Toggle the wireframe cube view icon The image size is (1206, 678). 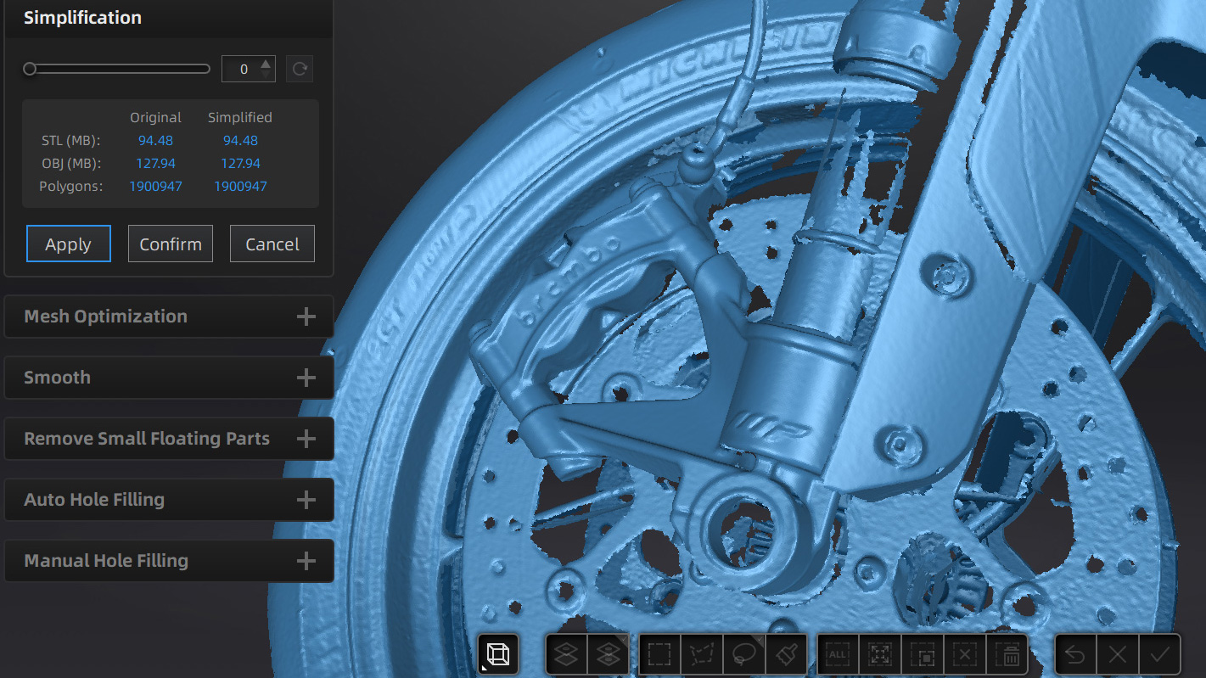click(498, 654)
